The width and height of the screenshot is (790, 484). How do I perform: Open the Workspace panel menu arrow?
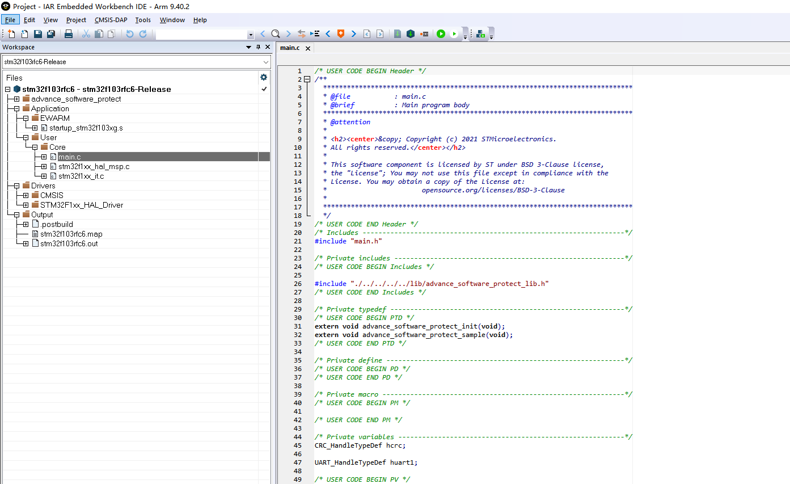tap(248, 47)
